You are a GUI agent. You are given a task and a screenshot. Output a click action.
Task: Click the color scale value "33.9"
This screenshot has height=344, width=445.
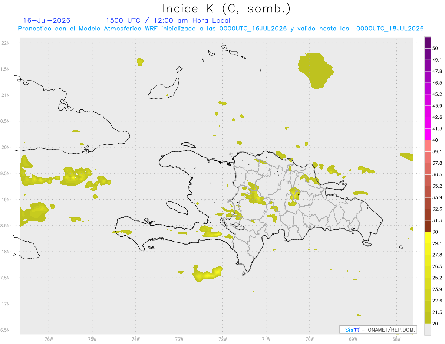click(x=437, y=197)
